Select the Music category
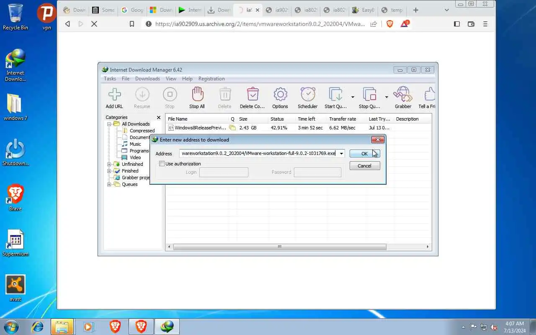 pos(135,144)
